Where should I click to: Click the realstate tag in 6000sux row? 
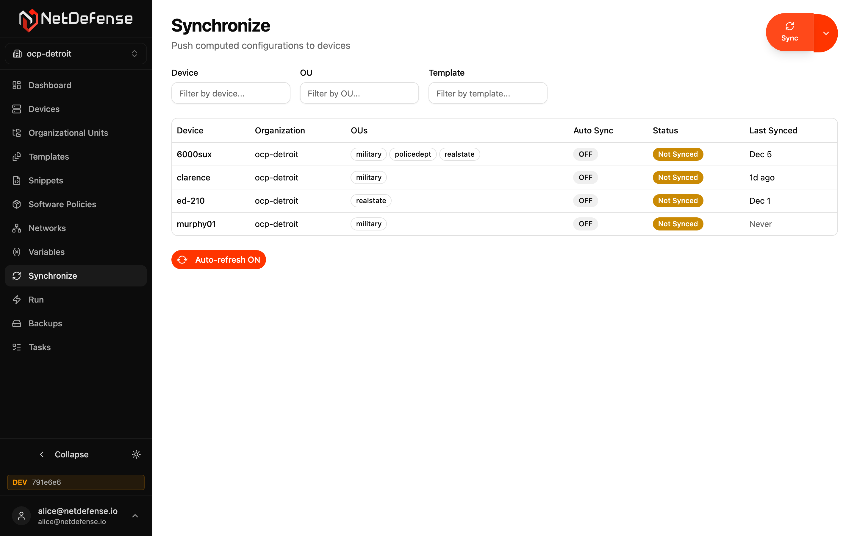tap(459, 154)
